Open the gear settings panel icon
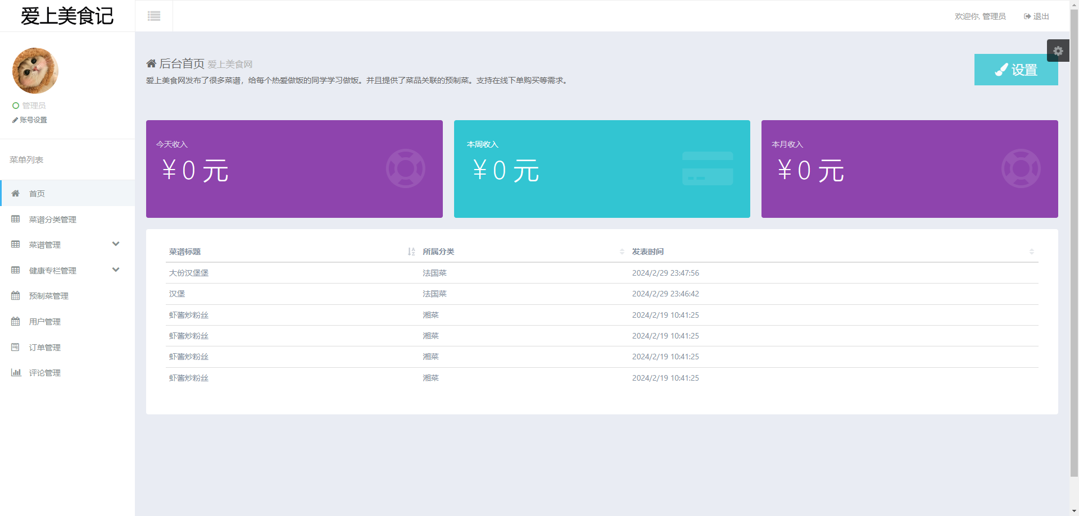1079x516 pixels. tap(1058, 51)
